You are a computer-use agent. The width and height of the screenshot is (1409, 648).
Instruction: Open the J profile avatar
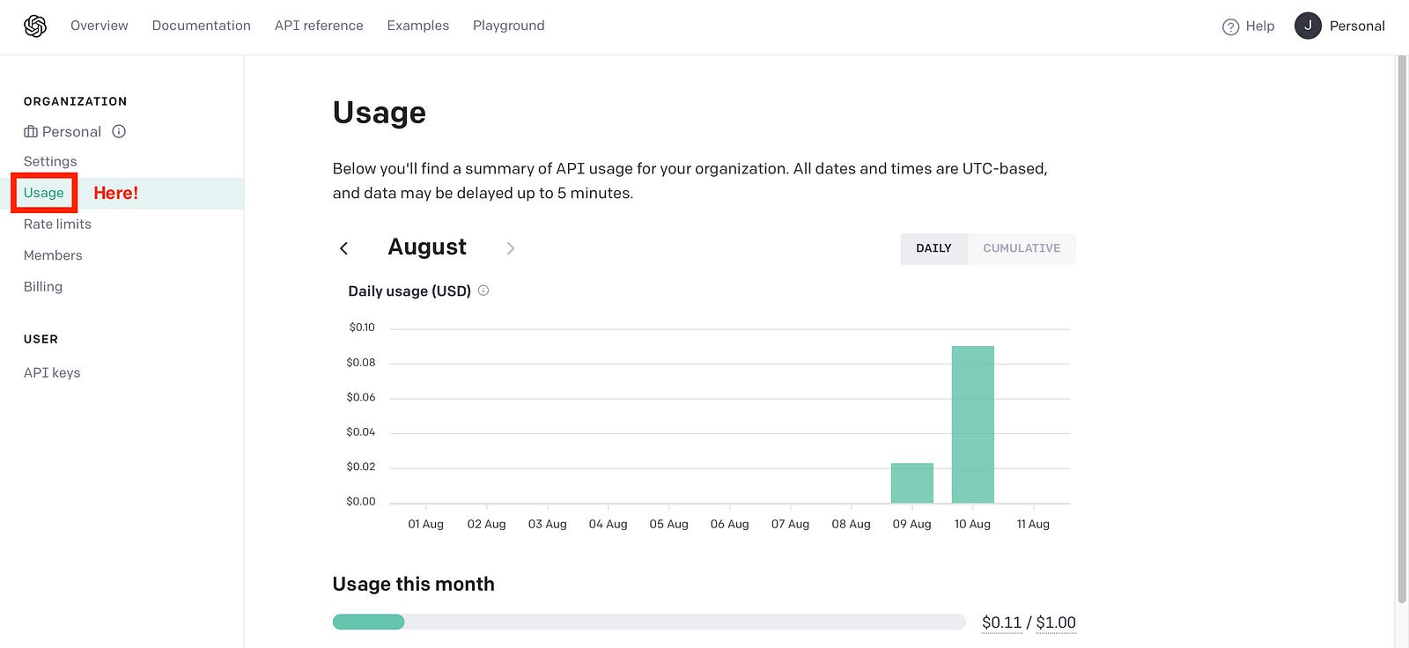[x=1308, y=26]
